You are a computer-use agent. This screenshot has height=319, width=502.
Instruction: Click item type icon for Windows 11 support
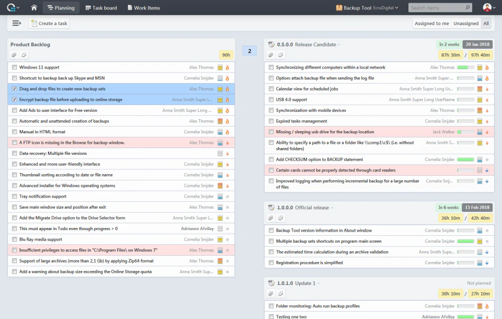pyautogui.click(x=220, y=67)
